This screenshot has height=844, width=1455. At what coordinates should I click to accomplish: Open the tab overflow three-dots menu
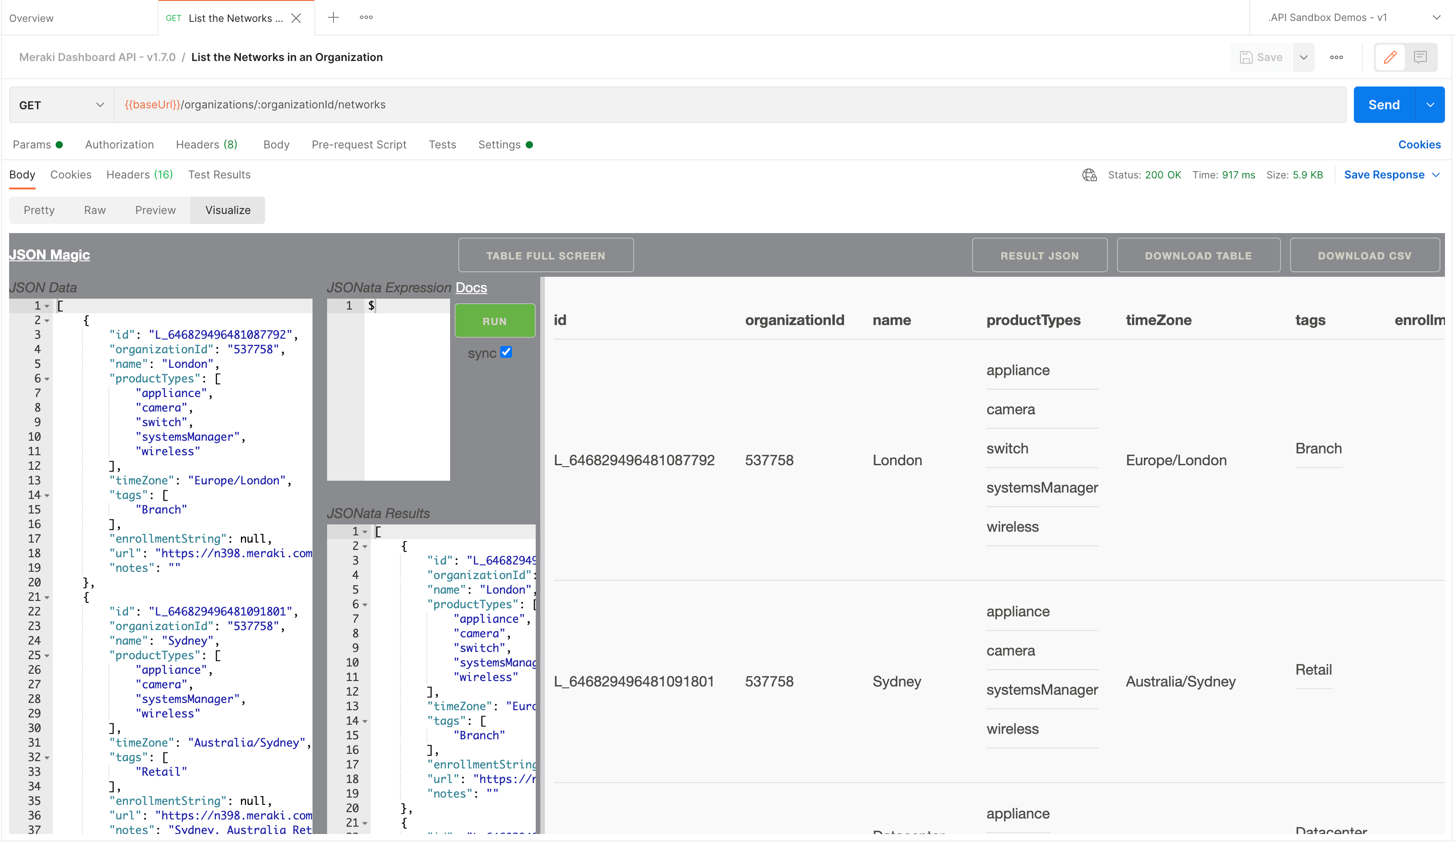366,17
